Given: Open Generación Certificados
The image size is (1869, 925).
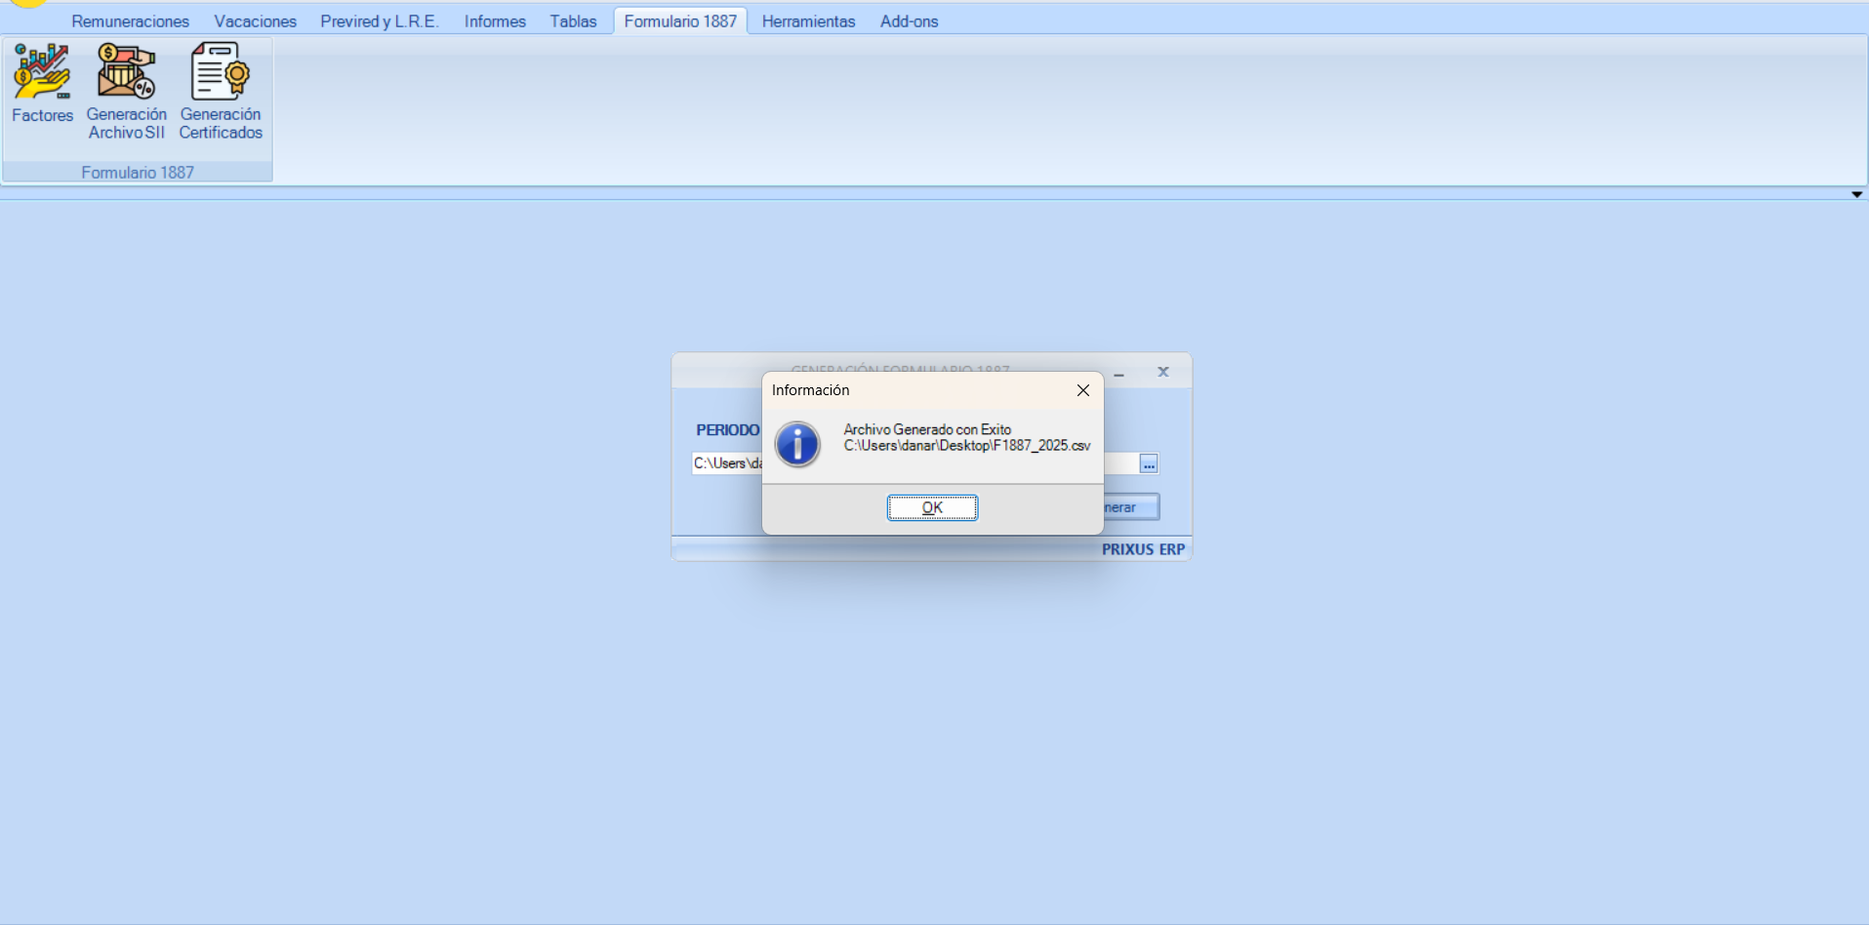Looking at the screenshot, I should coord(221,92).
